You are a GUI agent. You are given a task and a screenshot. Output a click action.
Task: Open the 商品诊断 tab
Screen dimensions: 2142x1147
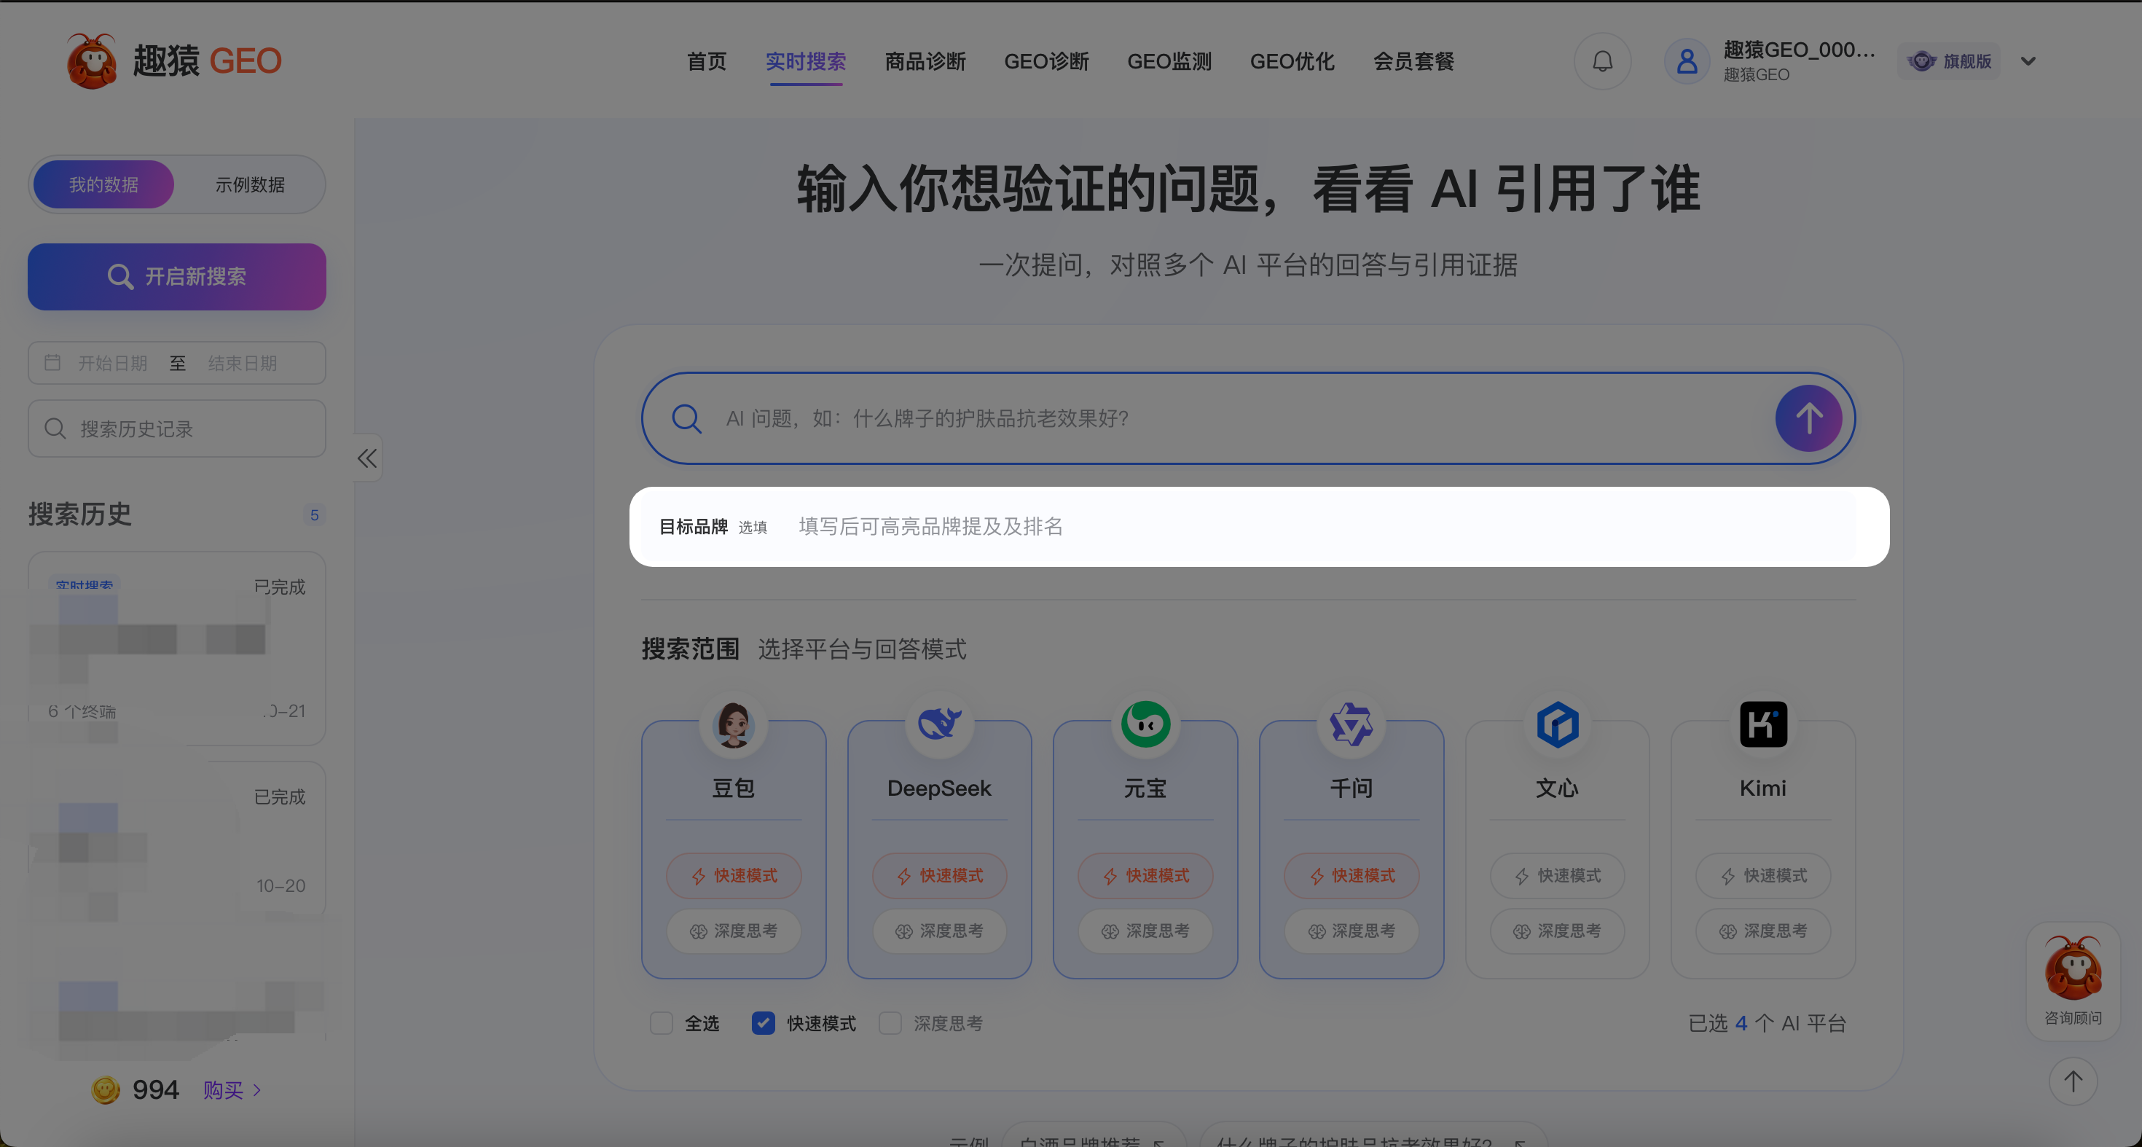coord(925,60)
